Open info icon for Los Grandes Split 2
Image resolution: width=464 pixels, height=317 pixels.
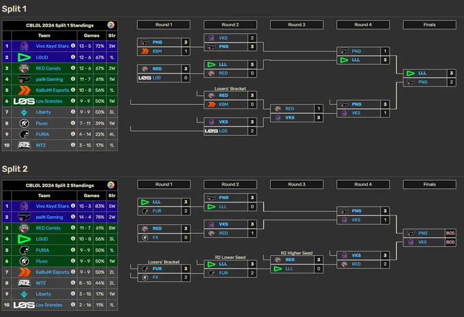point(73,305)
